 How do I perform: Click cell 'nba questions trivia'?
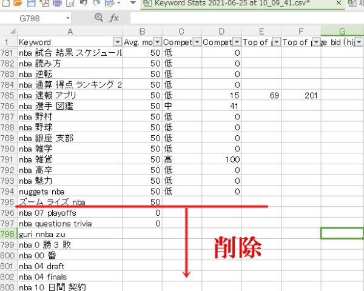tap(70, 224)
